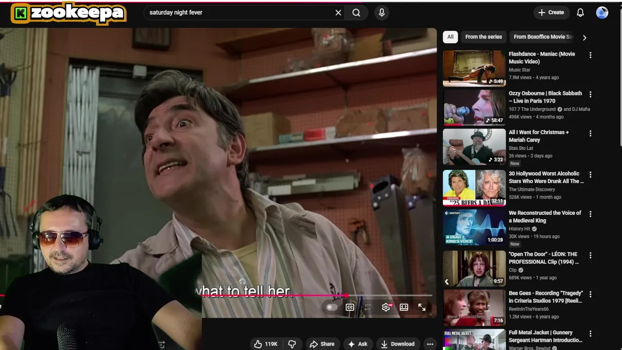Open options menu for Léon clip video
This screenshot has width=622, height=350.
[x=590, y=255]
